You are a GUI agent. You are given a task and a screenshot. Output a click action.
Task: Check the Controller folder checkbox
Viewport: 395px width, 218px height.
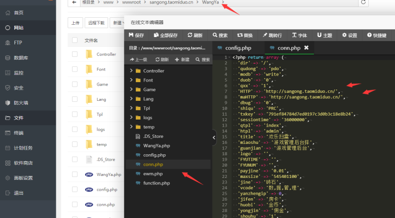pyautogui.click(x=75, y=54)
